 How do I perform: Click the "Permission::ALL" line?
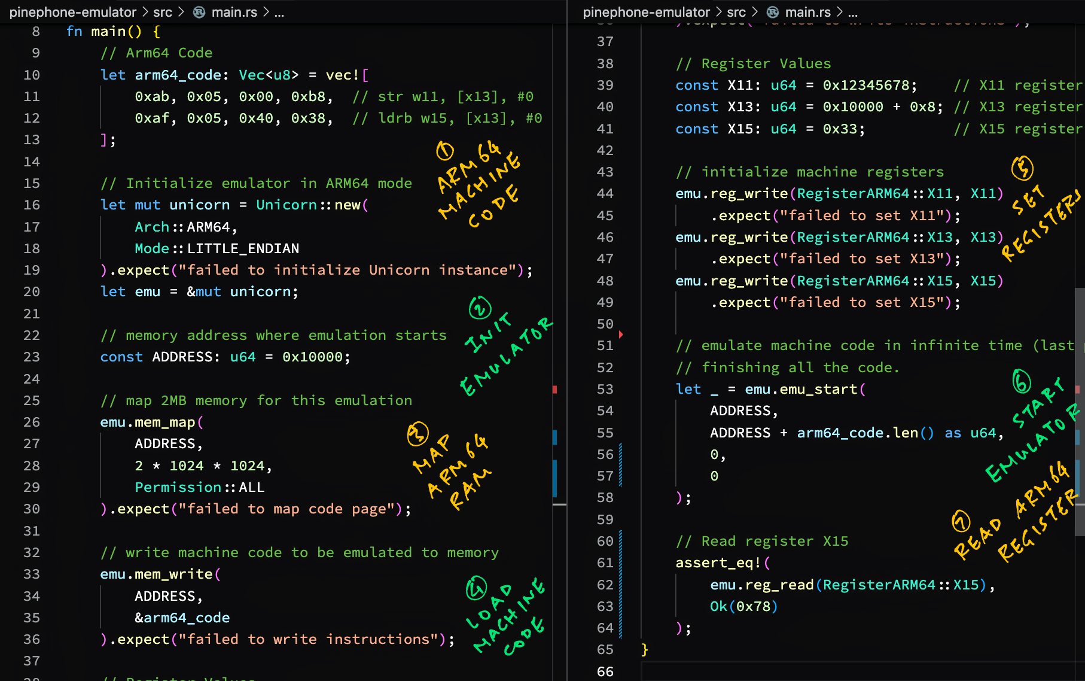pos(200,487)
